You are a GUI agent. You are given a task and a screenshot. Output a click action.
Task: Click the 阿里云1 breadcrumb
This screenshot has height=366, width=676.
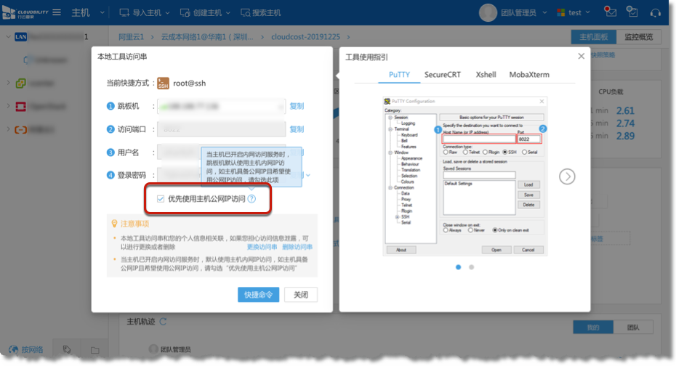point(131,37)
